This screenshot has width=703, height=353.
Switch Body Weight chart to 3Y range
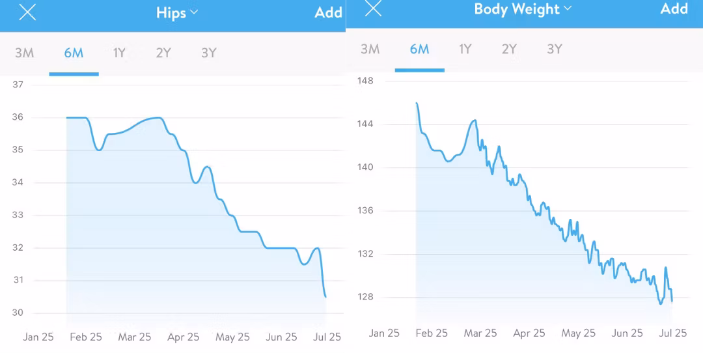555,49
